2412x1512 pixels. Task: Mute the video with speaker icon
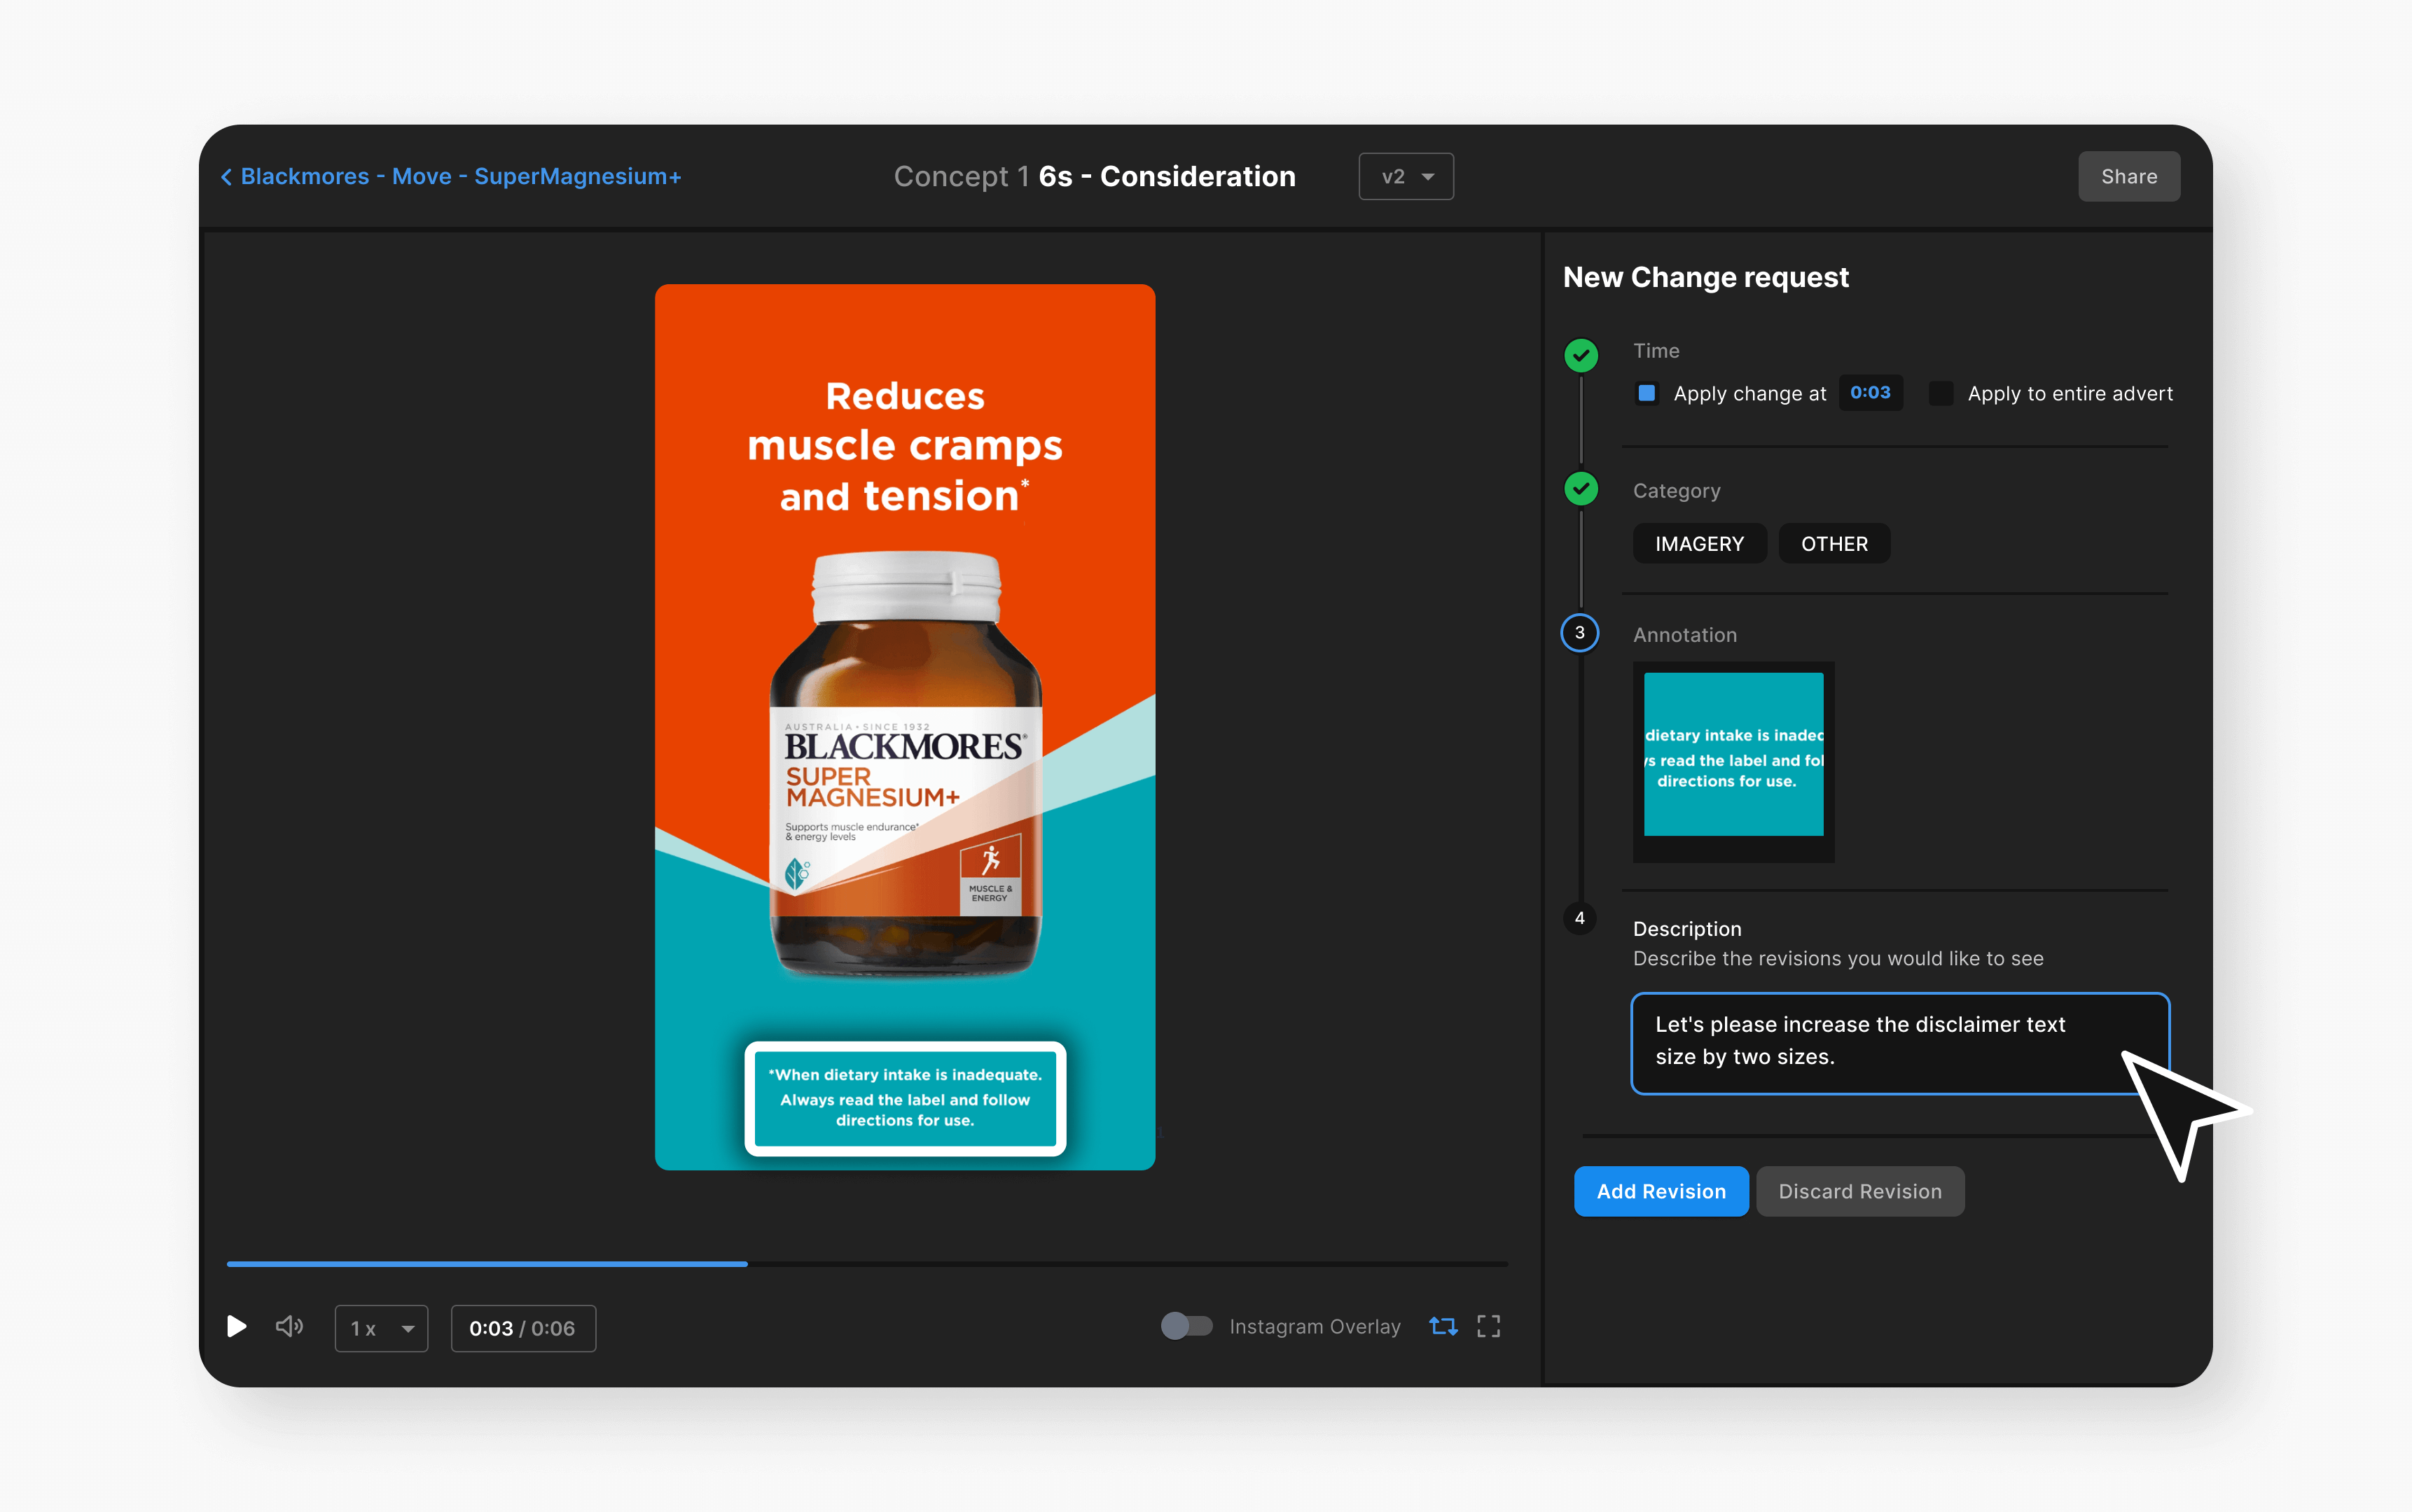click(289, 1327)
